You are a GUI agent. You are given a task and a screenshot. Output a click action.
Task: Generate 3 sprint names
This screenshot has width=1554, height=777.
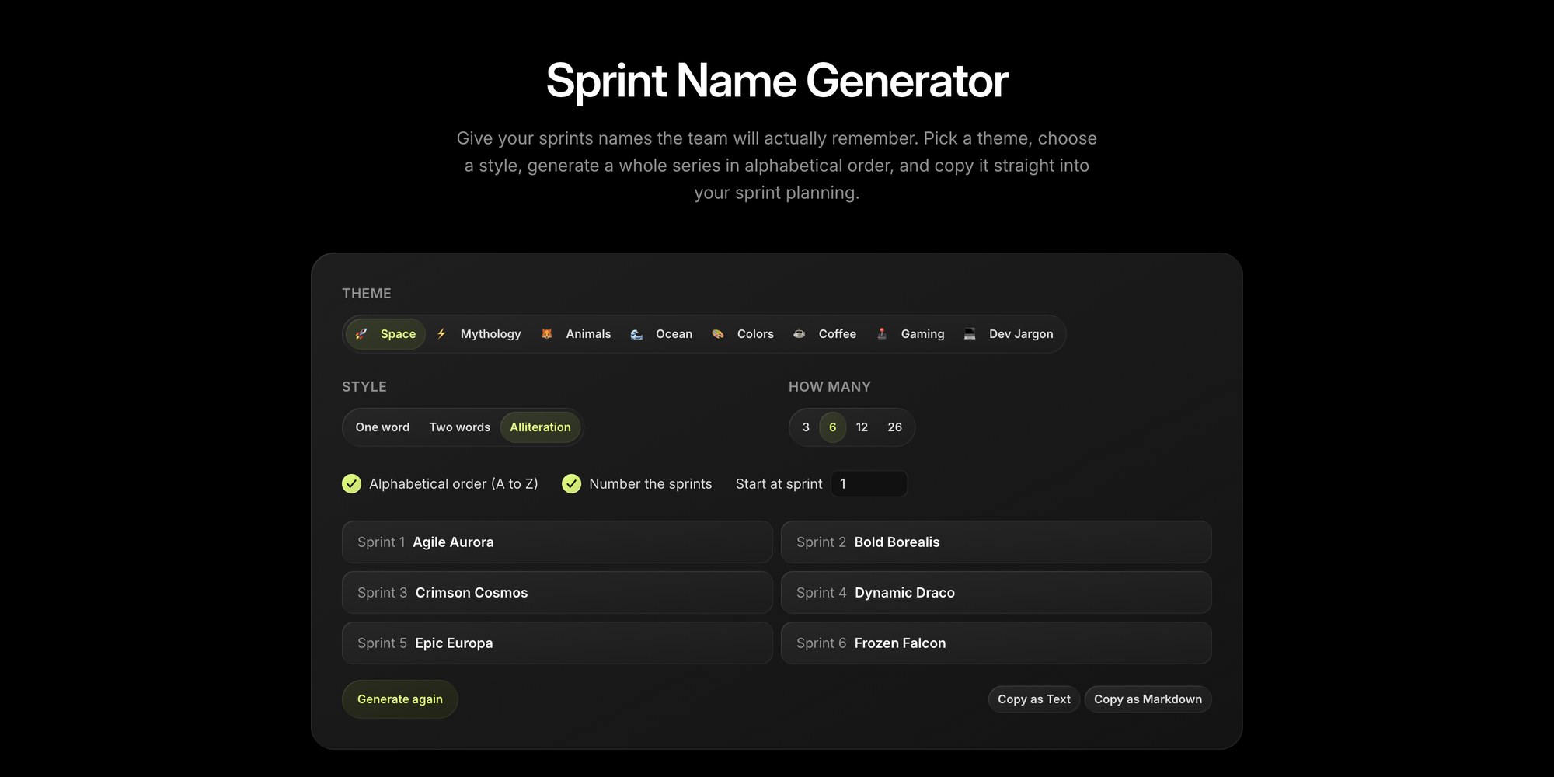pos(806,427)
